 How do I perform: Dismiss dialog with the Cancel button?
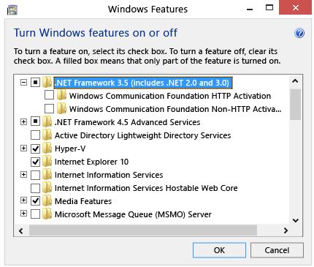click(277, 250)
